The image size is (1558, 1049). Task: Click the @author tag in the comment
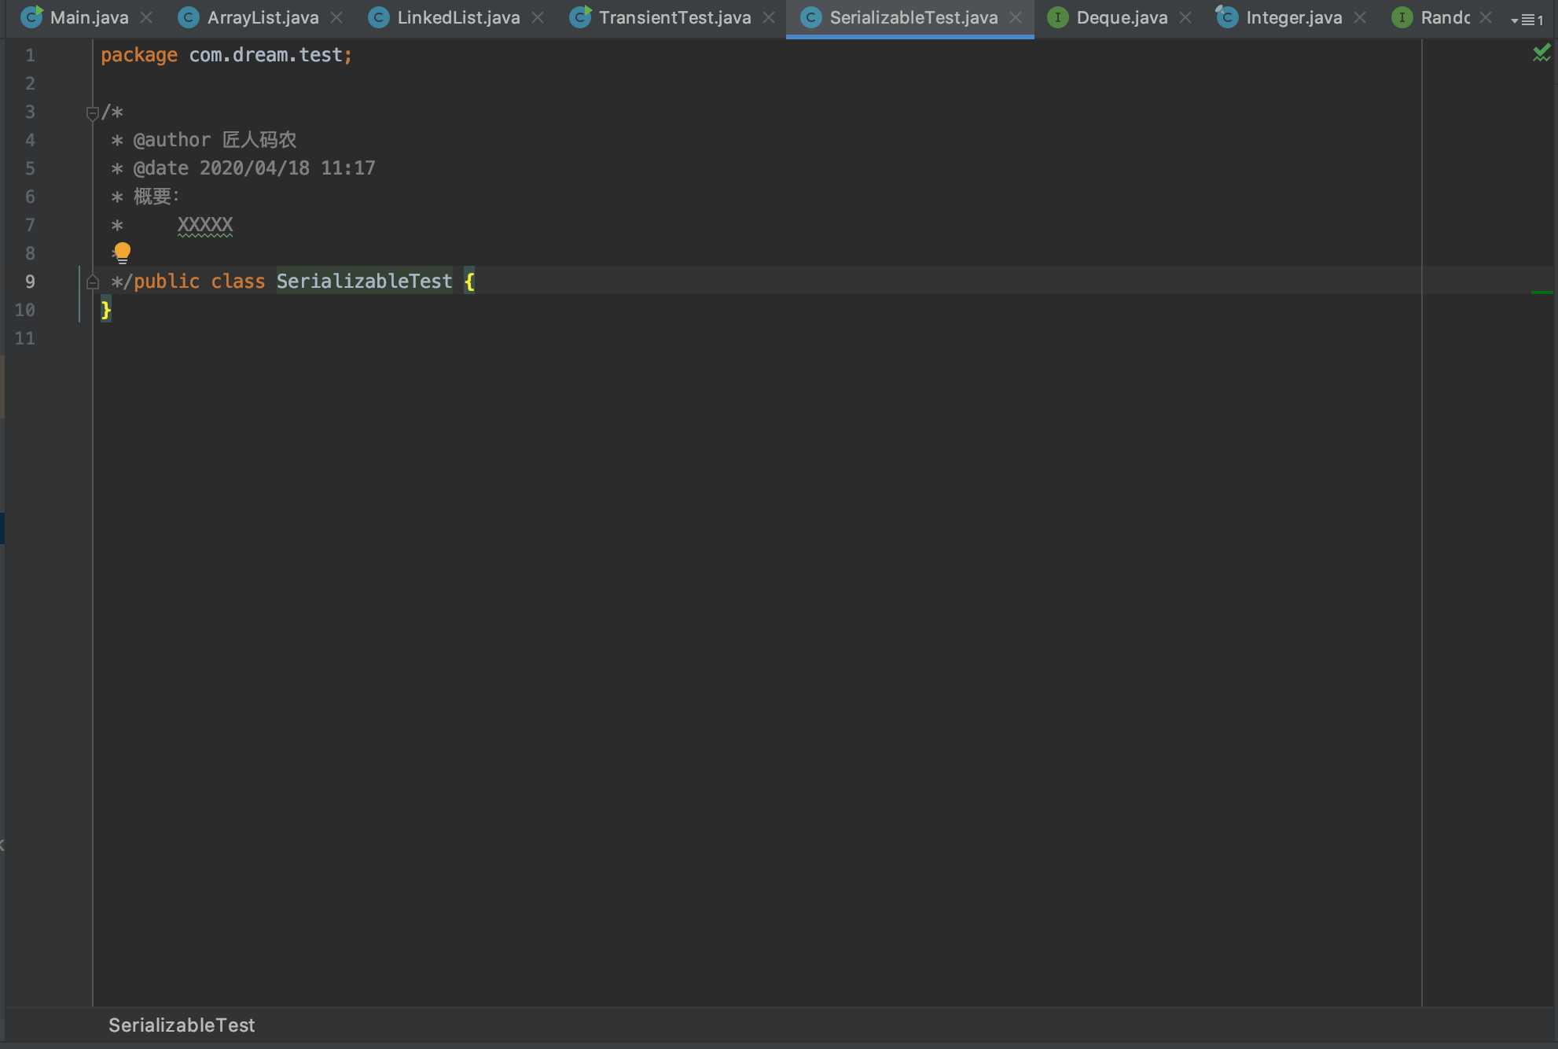[x=172, y=140]
